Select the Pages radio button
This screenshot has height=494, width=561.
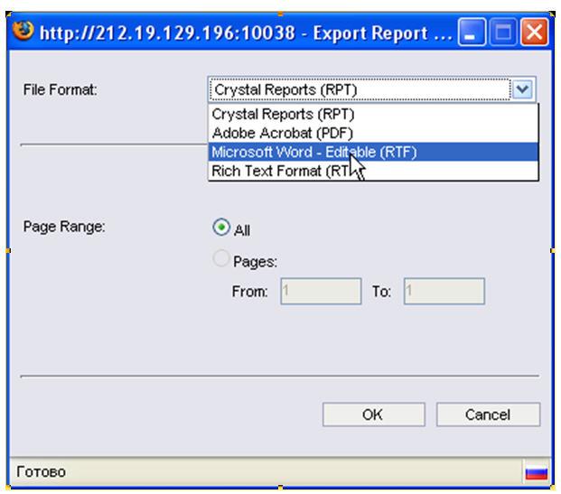click(x=221, y=258)
